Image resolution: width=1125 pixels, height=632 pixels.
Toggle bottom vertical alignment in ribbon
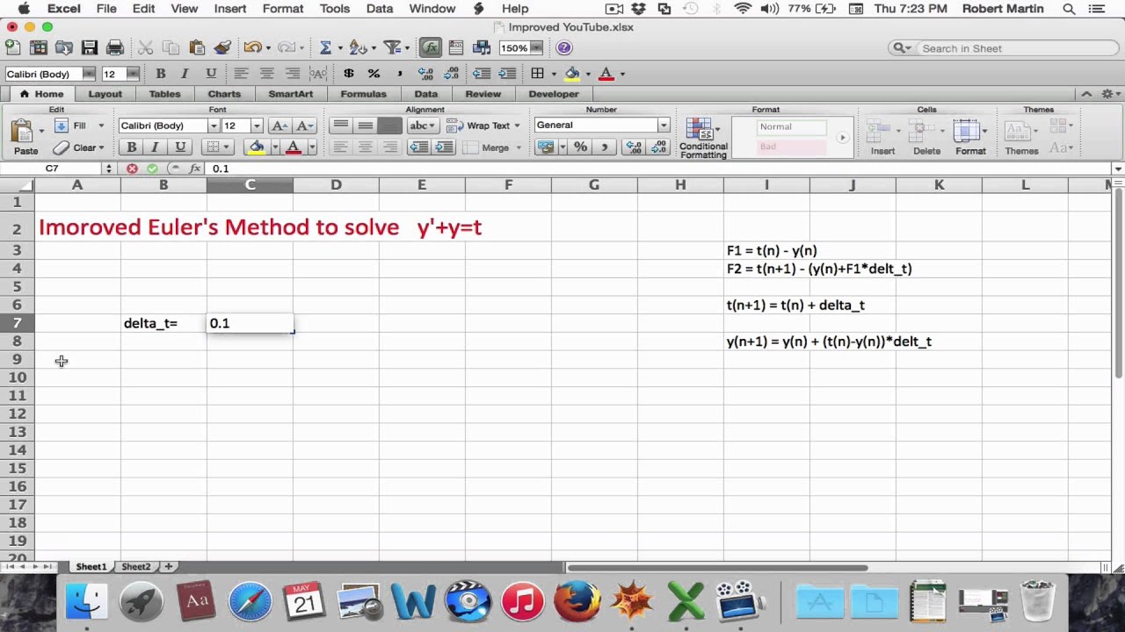tap(390, 126)
